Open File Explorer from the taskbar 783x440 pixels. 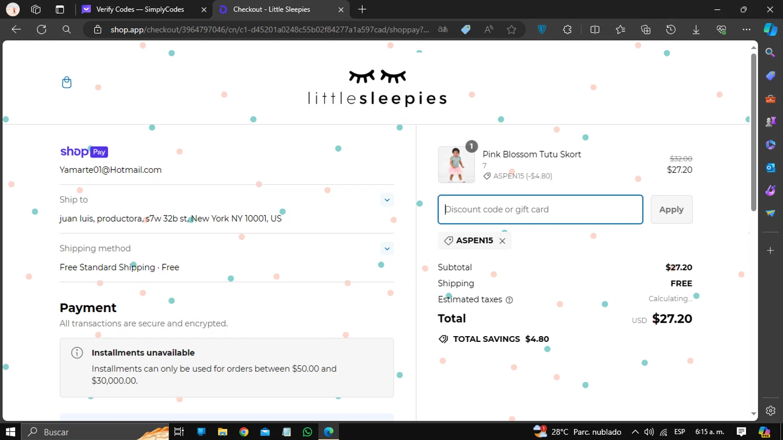pyautogui.click(x=222, y=432)
